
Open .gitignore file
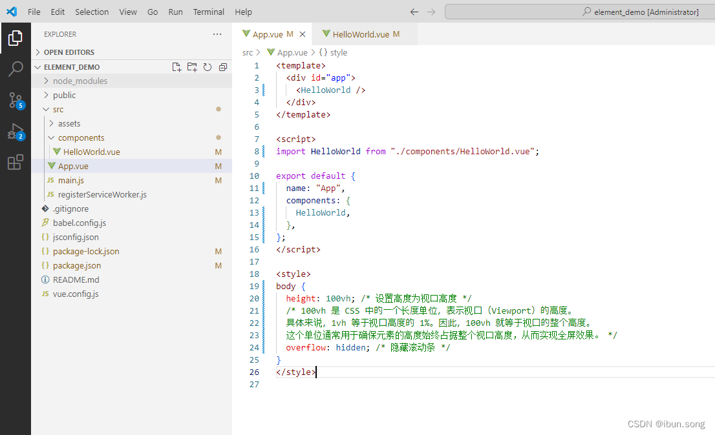click(x=131, y=208)
